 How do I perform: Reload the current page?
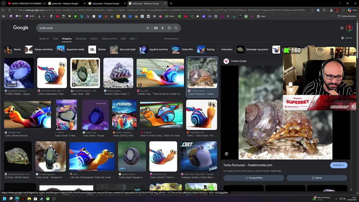click(x=9, y=10)
